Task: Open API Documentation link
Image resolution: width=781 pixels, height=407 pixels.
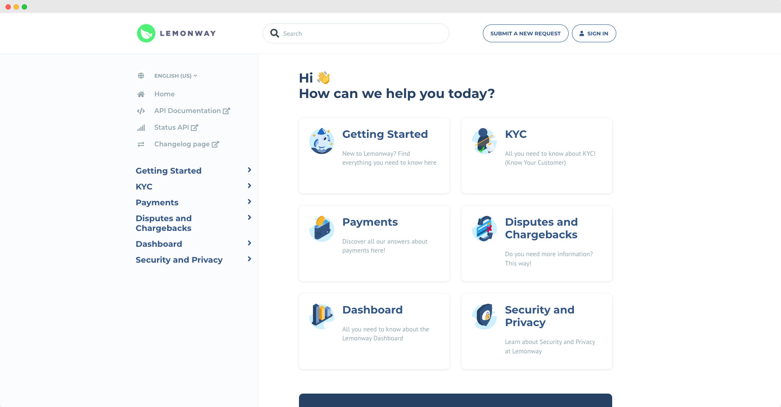Action: [x=188, y=111]
